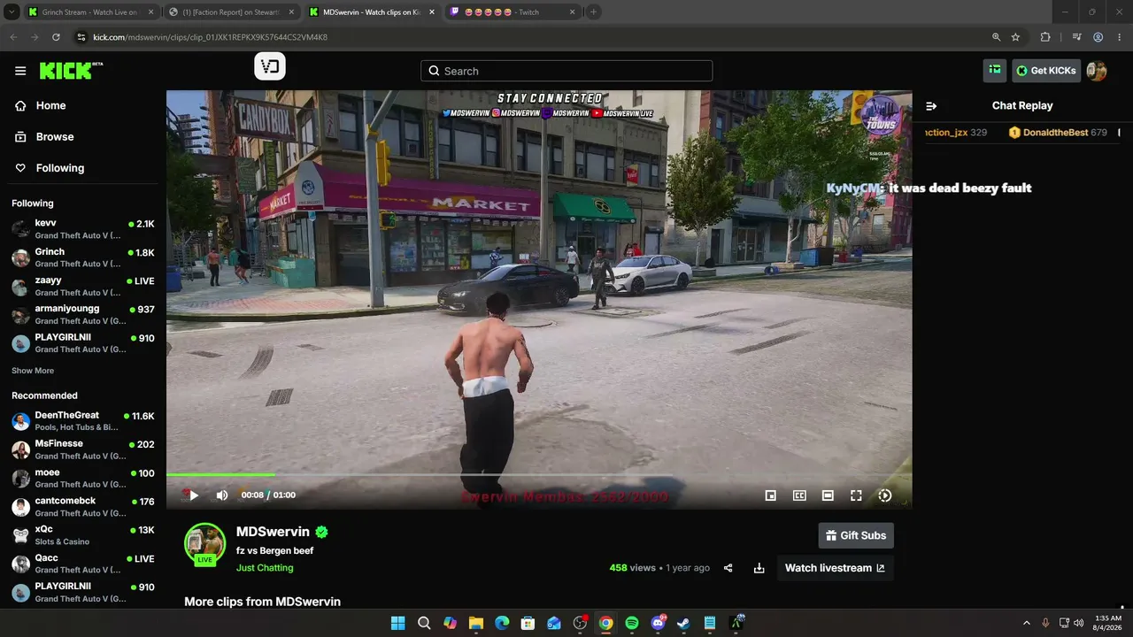Open Grinch channel in Following list
Image resolution: width=1133 pixels, height=637 pixels.
tap(83, 257)
